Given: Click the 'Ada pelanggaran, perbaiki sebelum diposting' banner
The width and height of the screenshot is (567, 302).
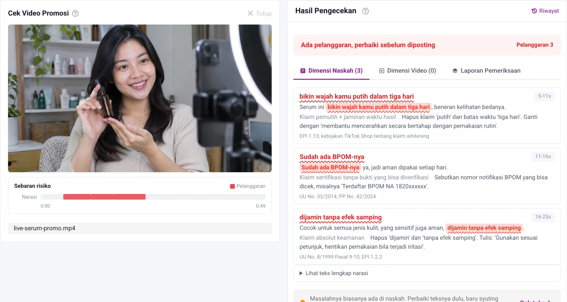Looking at the screenshot, I should (x=427, y=45).
